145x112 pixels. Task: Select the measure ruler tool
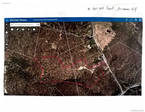coord(18,29)
